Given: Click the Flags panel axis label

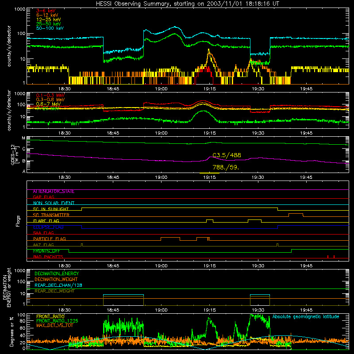Looking at the screenshot, I should pos(18,221).
